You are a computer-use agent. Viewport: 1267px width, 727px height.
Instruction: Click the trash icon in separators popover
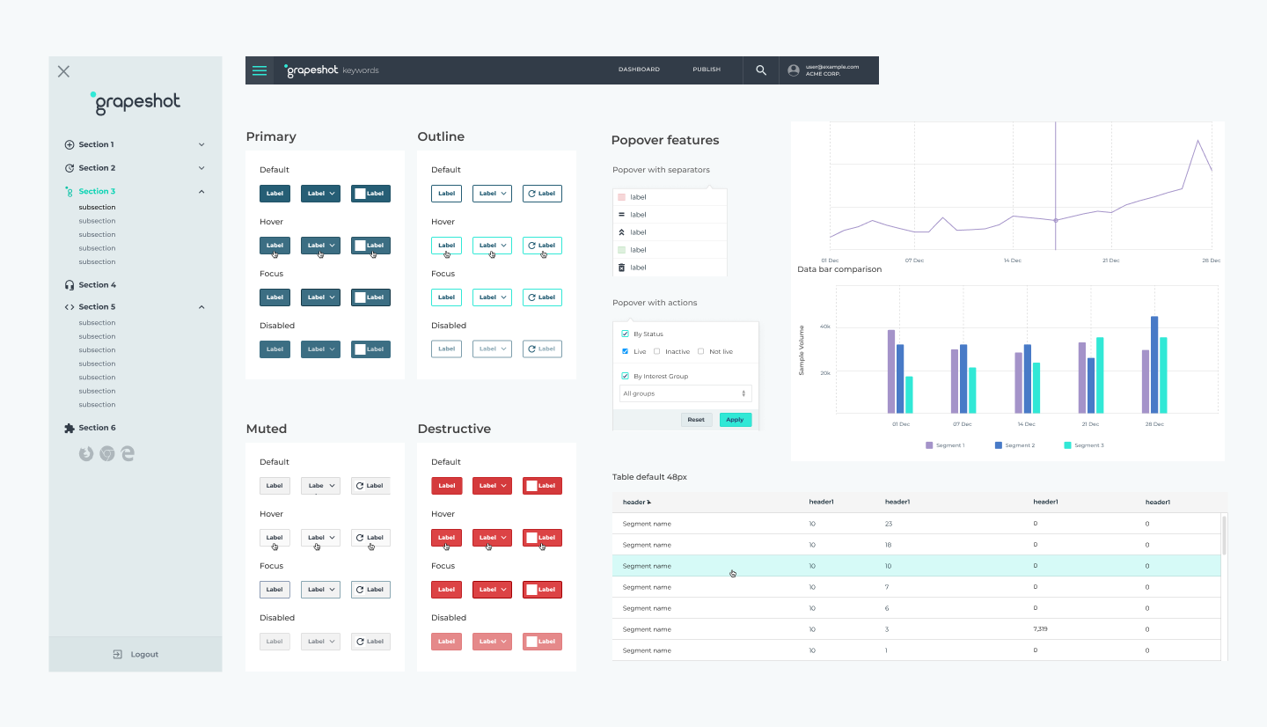pos(622,267)
